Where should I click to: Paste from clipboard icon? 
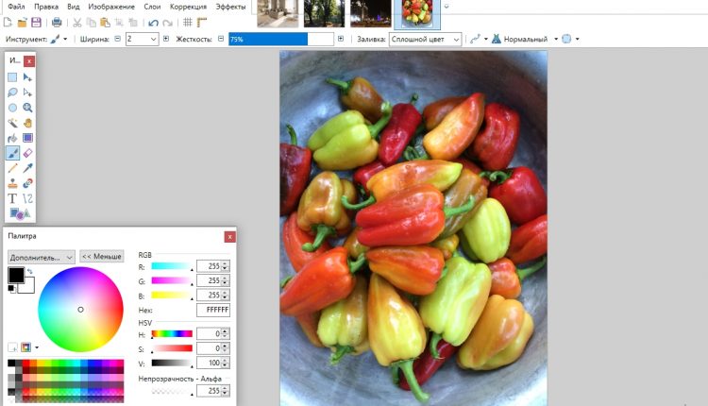(105, 22)
